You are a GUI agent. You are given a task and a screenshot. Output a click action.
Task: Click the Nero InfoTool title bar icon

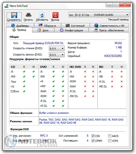(x=7, y=6)
